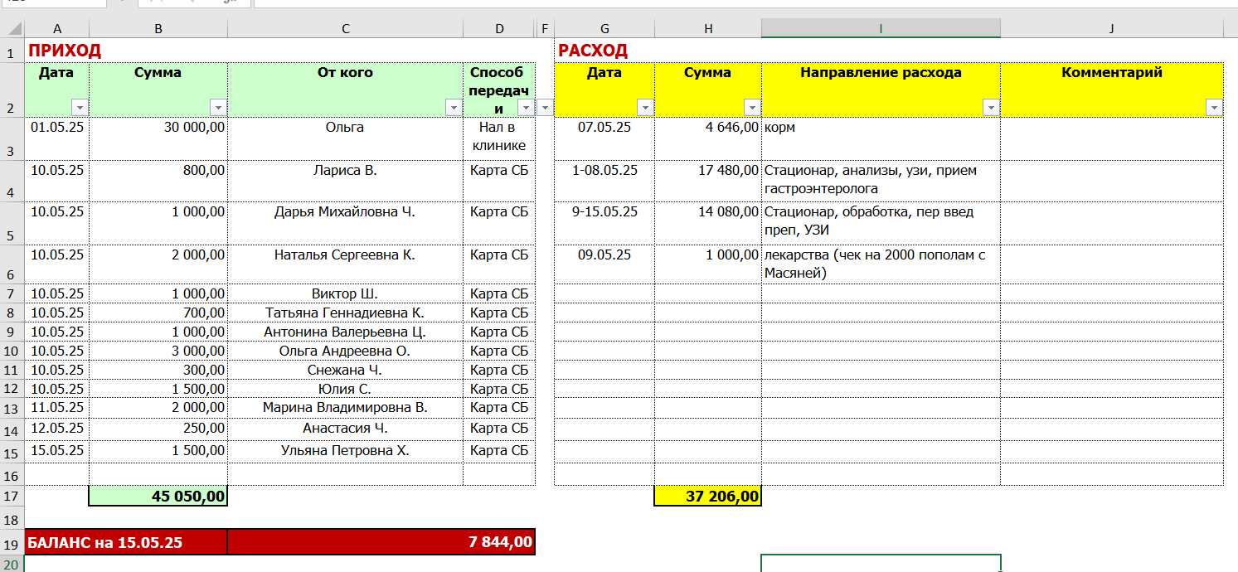
Task: Select row 19 by its row number
Action: pyautogui.click(x=12, y=544)
